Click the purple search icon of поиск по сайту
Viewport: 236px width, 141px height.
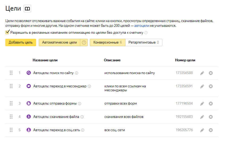tap(29, 73)
